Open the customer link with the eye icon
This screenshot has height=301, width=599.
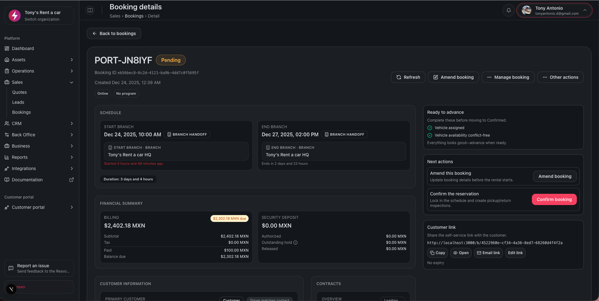click(457, 253)
